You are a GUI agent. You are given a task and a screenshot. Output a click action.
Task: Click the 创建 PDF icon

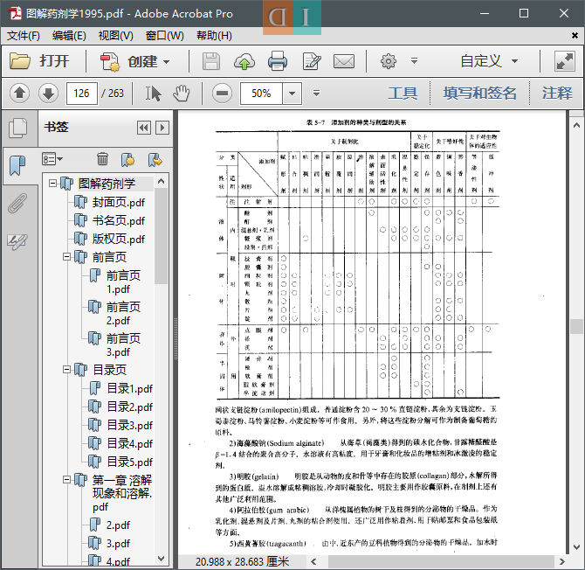point(110,61)
